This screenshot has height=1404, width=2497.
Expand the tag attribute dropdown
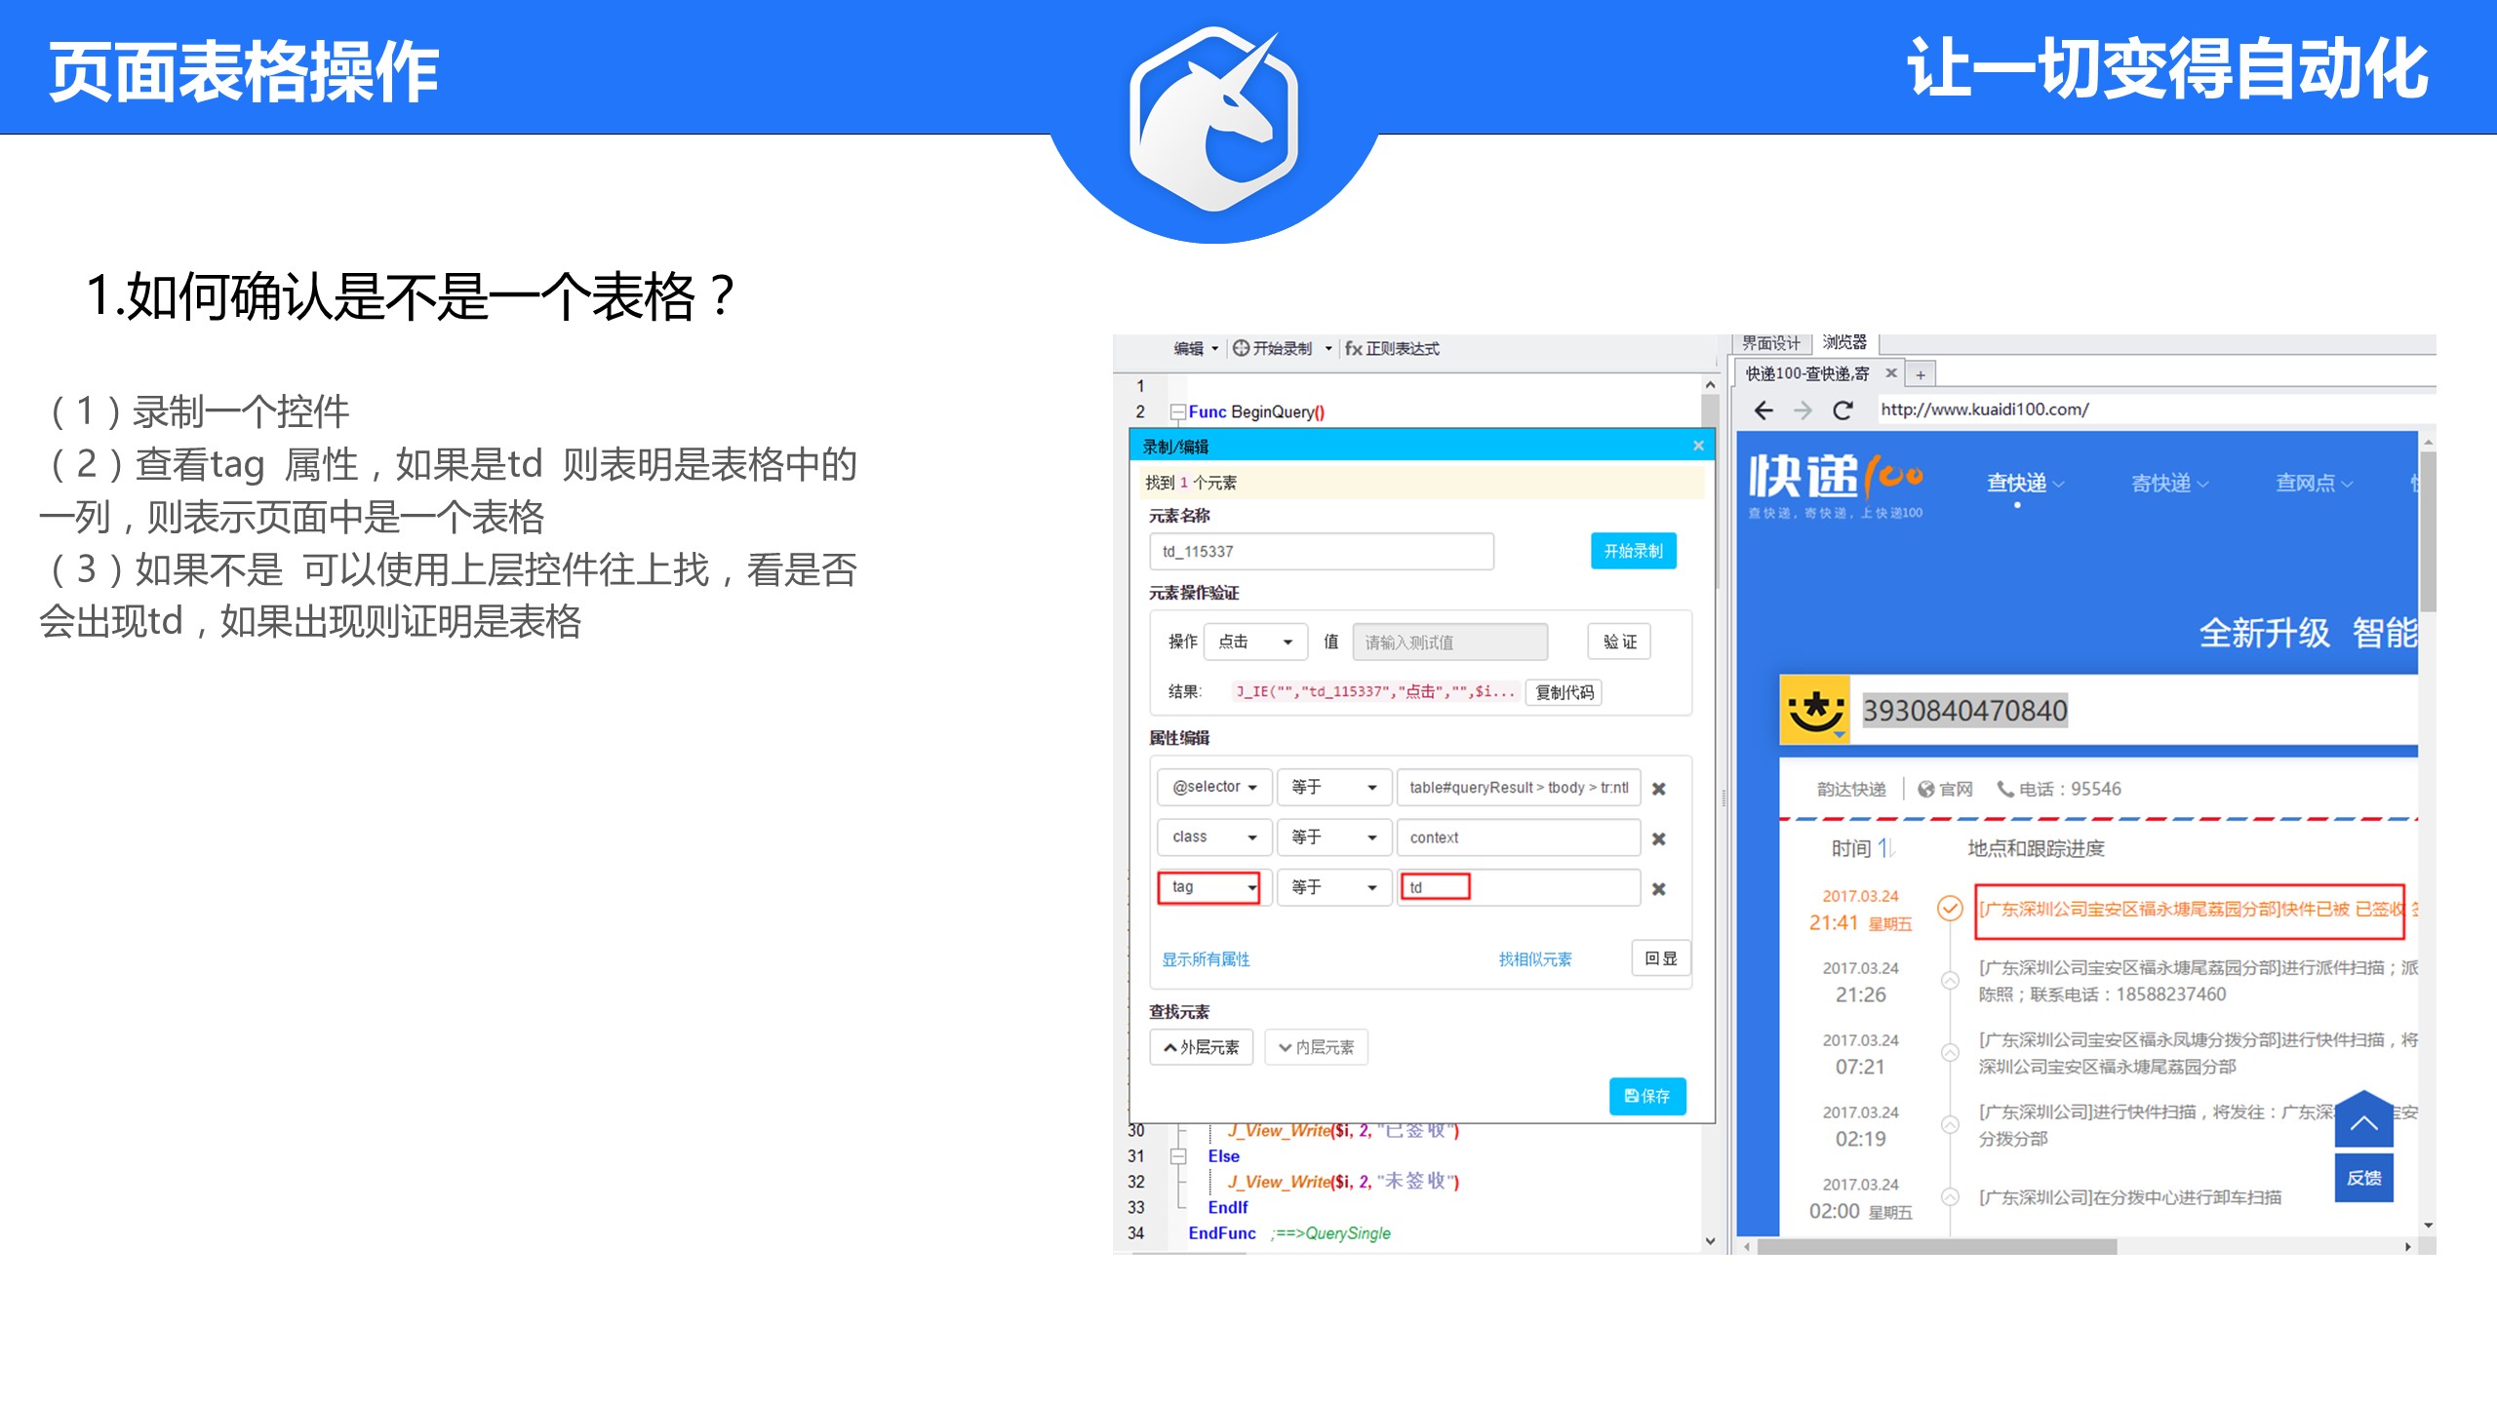pyautogui.click(x=1209, y=887)
